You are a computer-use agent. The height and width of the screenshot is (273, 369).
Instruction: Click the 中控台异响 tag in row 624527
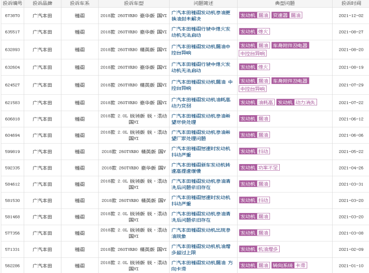[253, 89]
